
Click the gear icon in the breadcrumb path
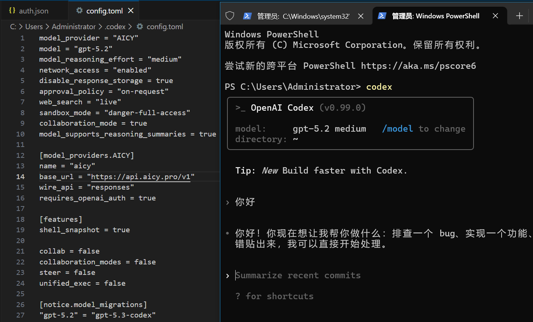coord(140,27)
